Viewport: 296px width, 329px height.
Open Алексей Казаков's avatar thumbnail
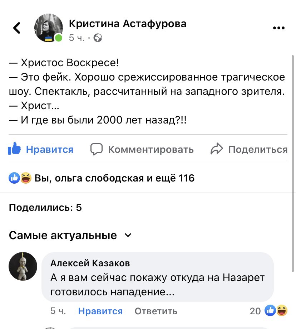point(23,266)
